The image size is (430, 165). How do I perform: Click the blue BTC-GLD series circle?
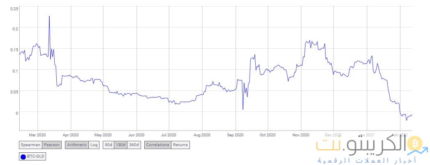click(23, 156)
